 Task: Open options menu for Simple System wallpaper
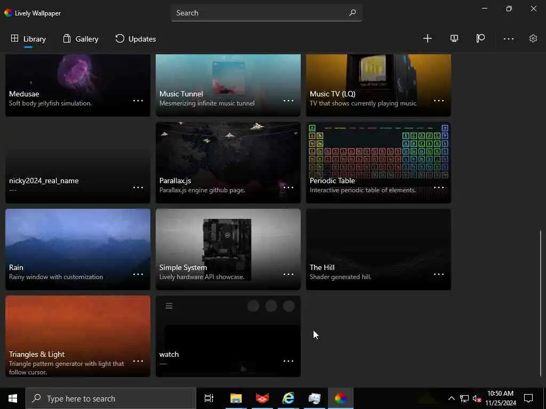coord(288,274)
